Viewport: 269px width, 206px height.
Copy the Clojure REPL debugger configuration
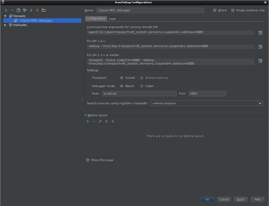click(18, 10)
